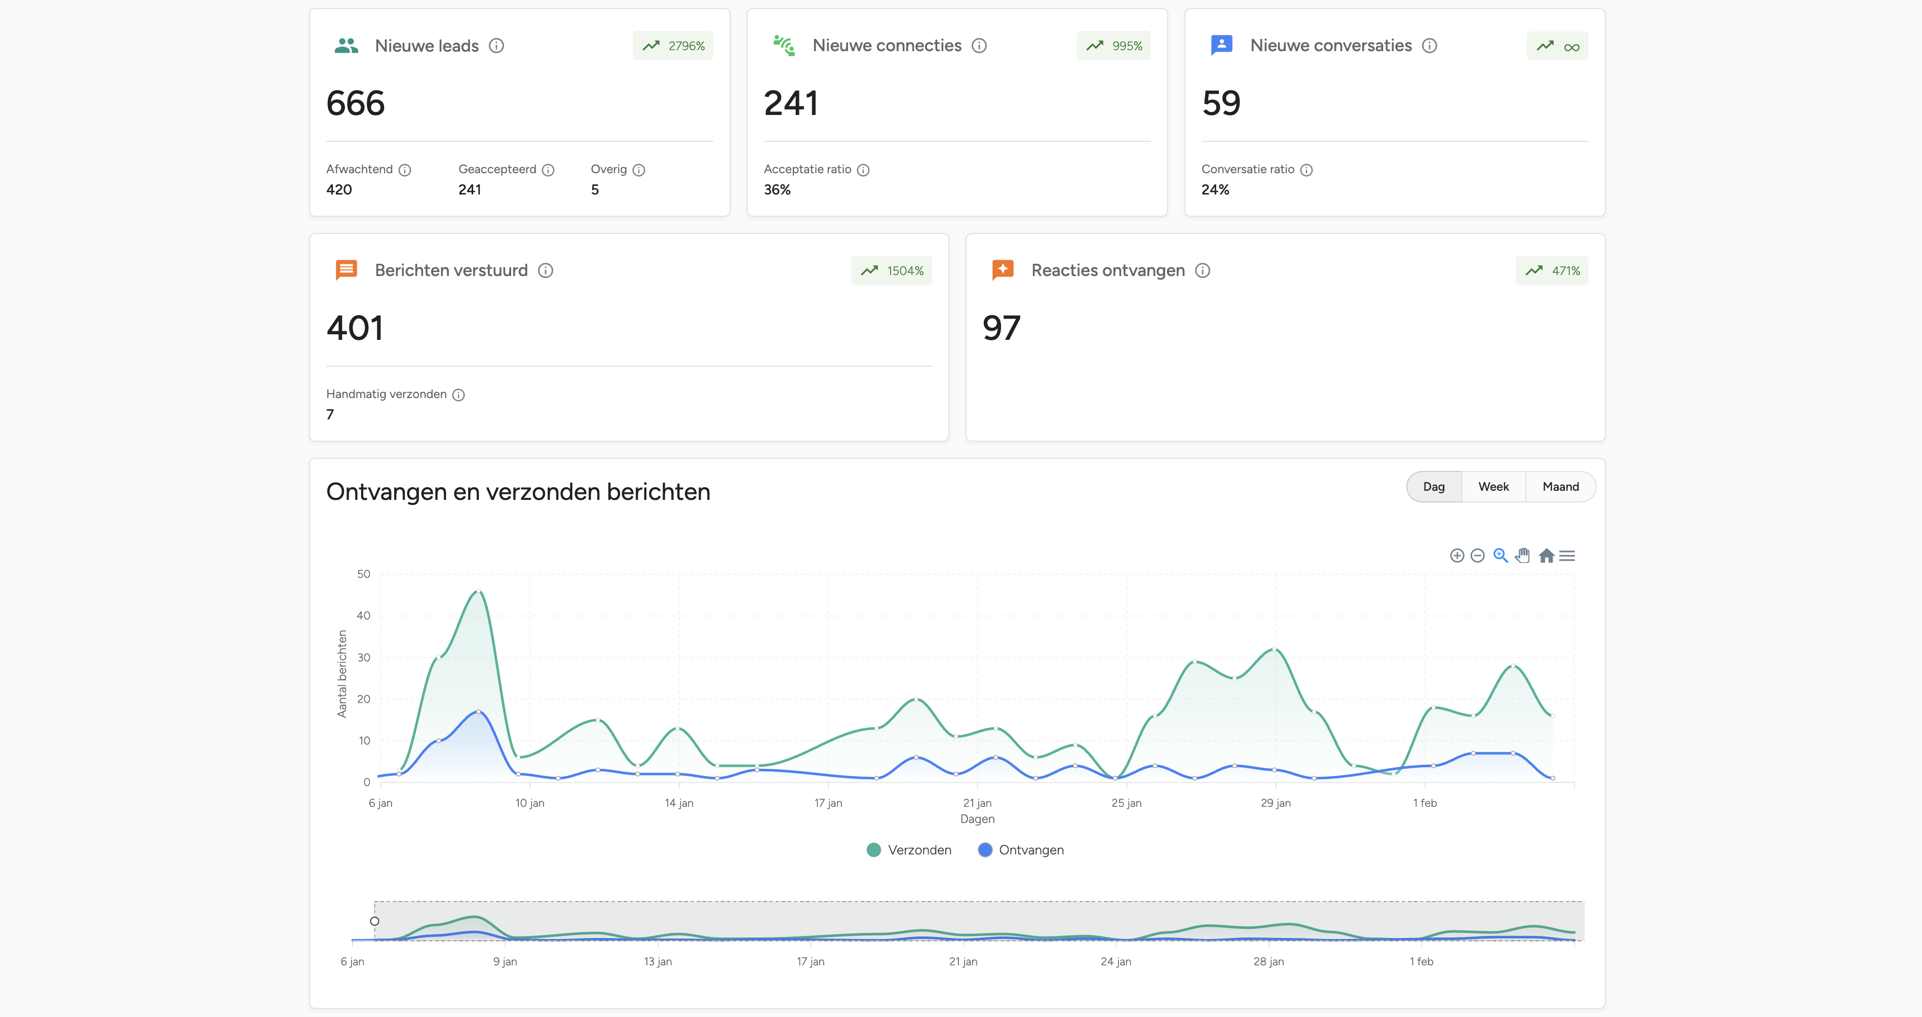Select the selection zoom magnifier tool
The image size is (1922, 1017).
1500,555
